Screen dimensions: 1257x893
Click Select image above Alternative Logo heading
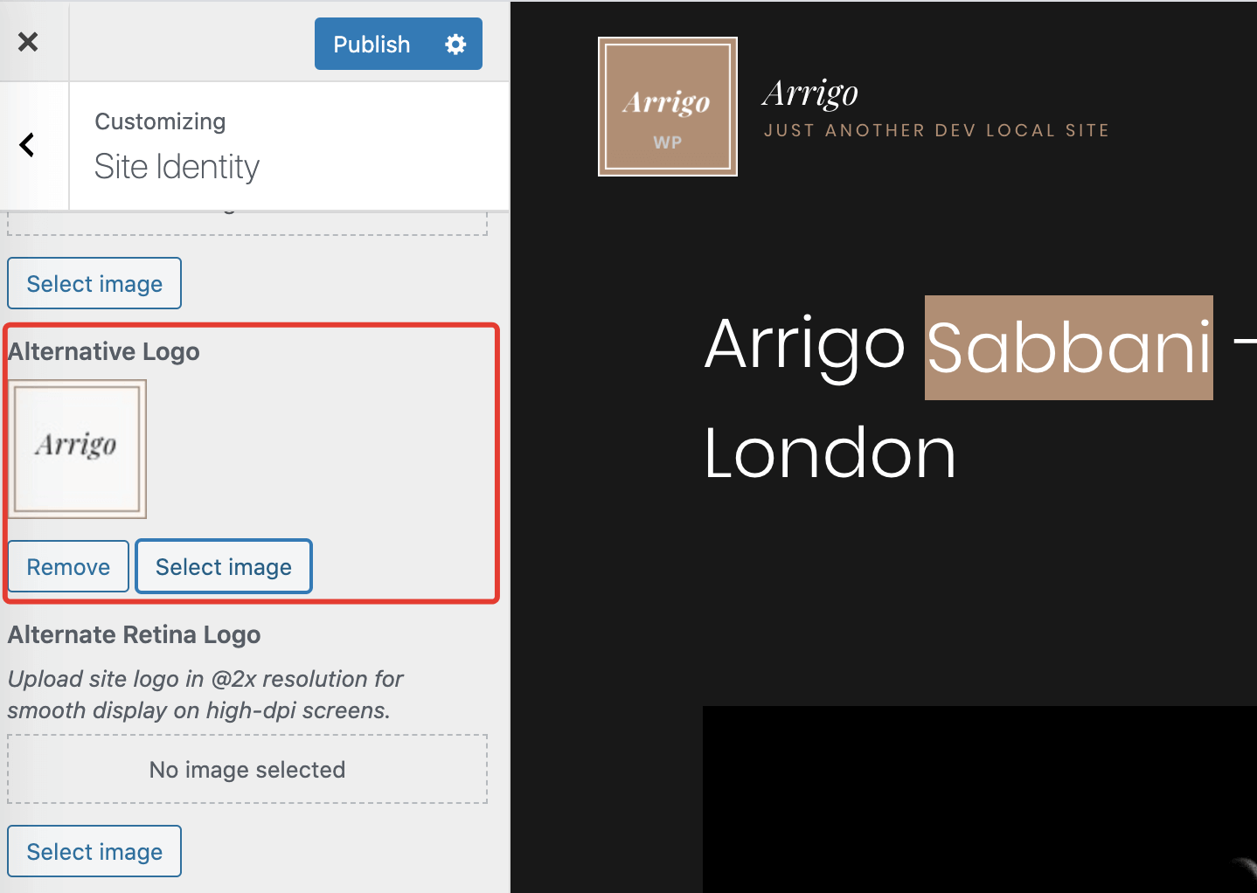pos(94,284)
